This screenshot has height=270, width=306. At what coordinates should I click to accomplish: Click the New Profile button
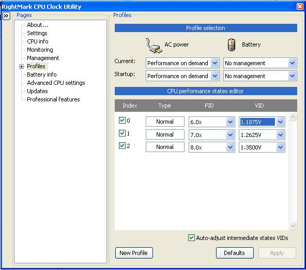(134, 253)
